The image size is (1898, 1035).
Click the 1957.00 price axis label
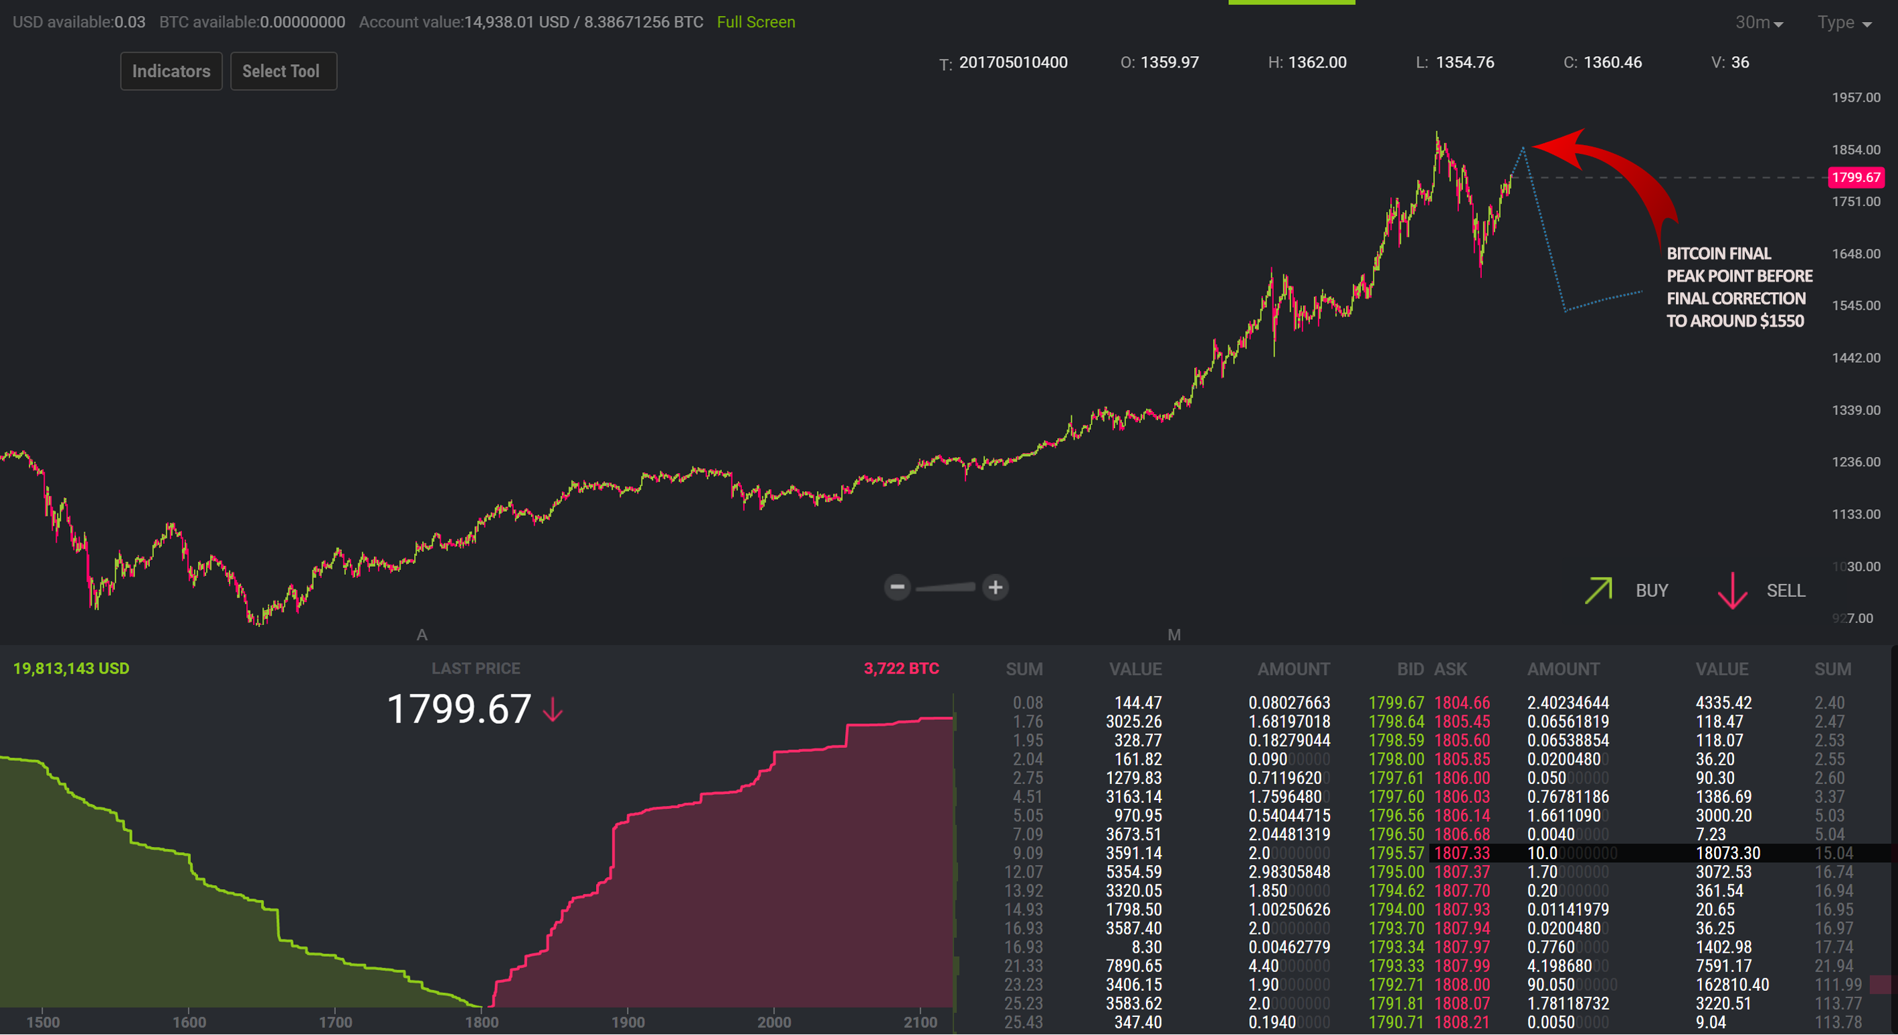click(x=1856, y=97)
